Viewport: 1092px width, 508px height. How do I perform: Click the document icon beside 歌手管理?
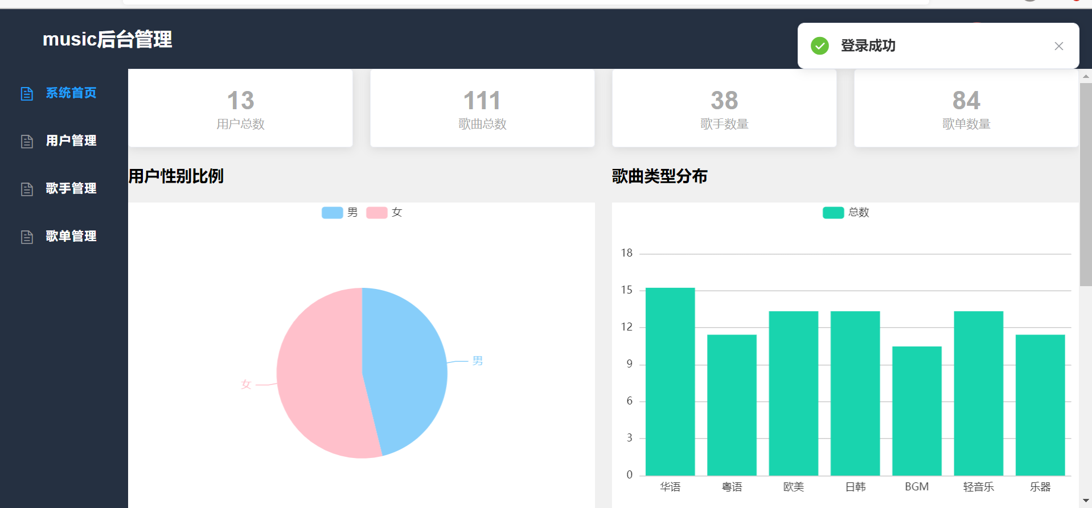click(x=27, y=189)
